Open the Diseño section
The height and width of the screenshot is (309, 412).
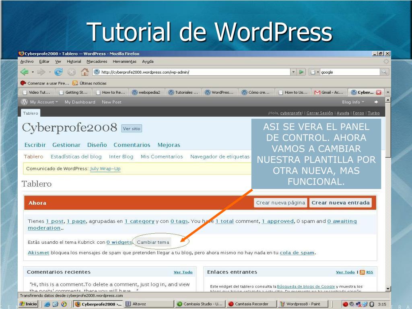[x=97, y=145]
